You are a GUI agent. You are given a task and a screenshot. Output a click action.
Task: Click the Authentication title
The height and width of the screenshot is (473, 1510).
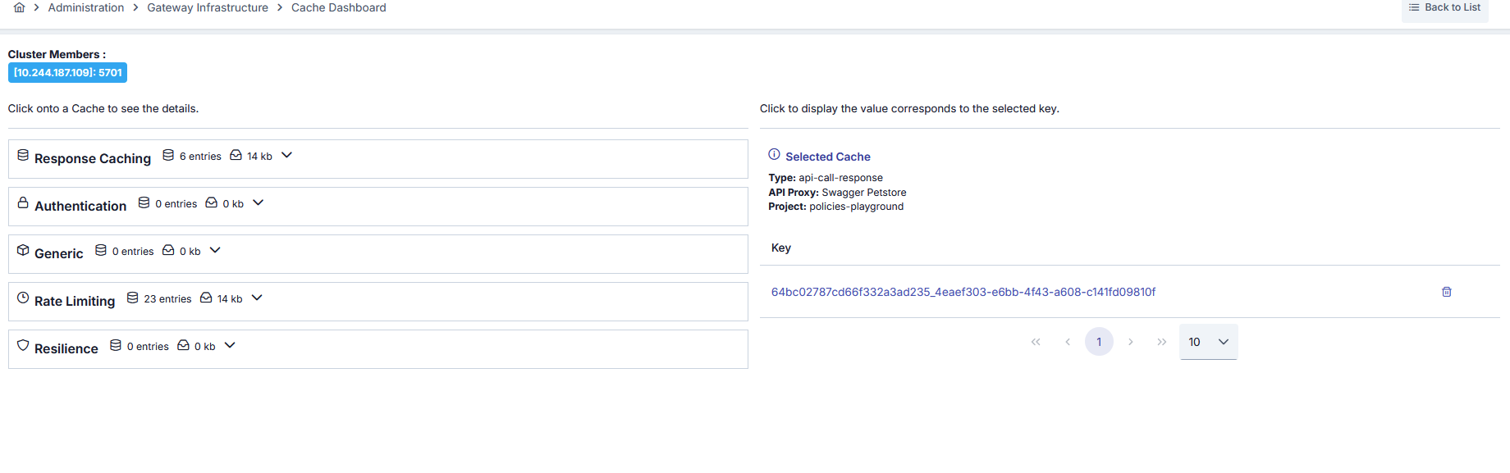coord(80,206)
